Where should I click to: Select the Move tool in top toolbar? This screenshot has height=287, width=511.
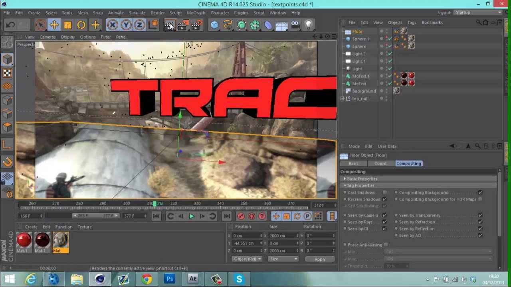coord(54,26)
